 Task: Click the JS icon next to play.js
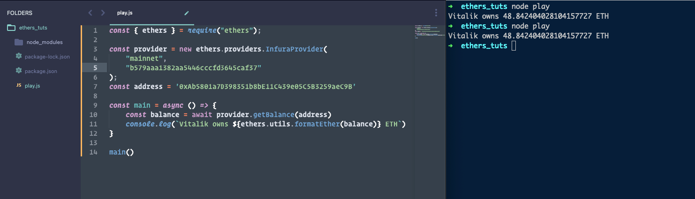click(x=19, y=86)
